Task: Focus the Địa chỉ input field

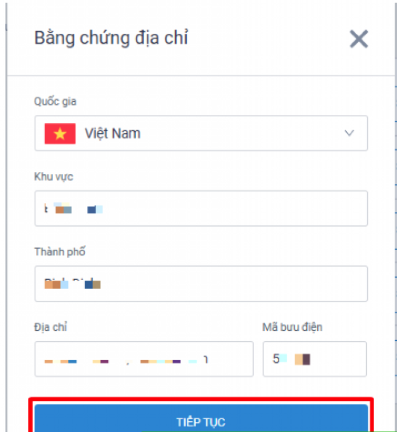Action: [144, 359]
